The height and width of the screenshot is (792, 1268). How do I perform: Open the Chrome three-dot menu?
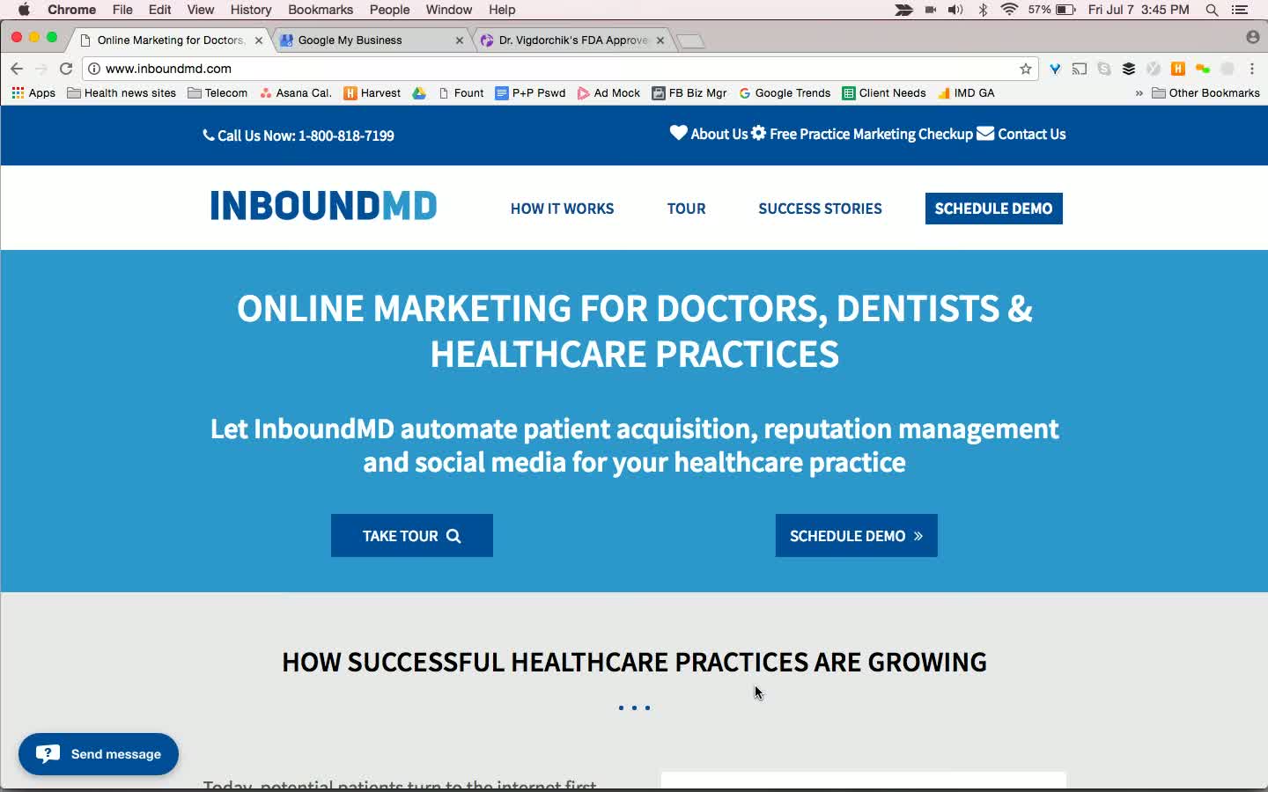(x=1252, y=69)
